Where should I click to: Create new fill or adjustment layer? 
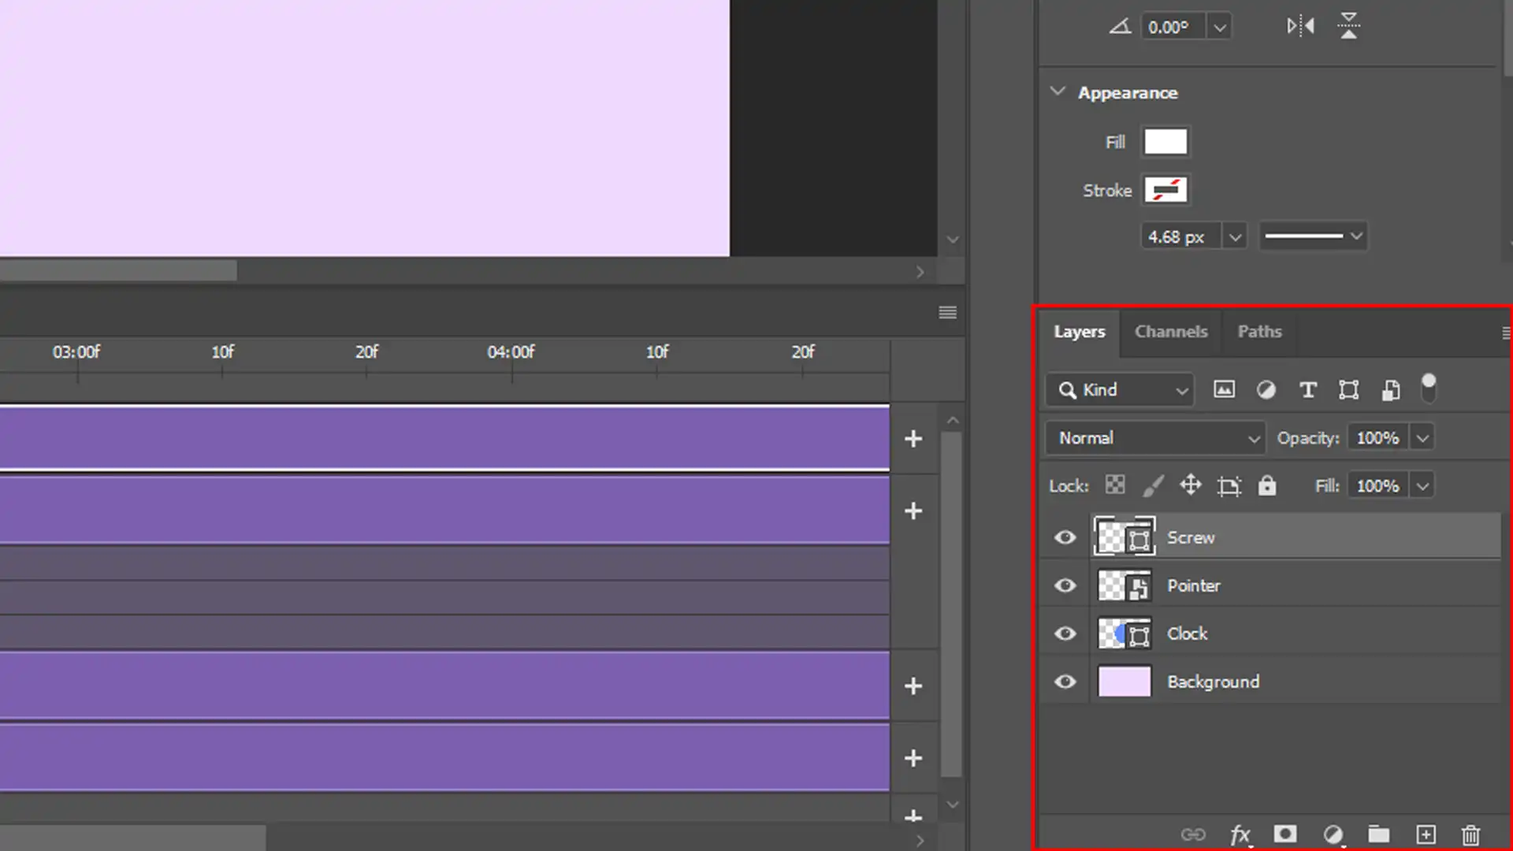[x=1333, y=834]
